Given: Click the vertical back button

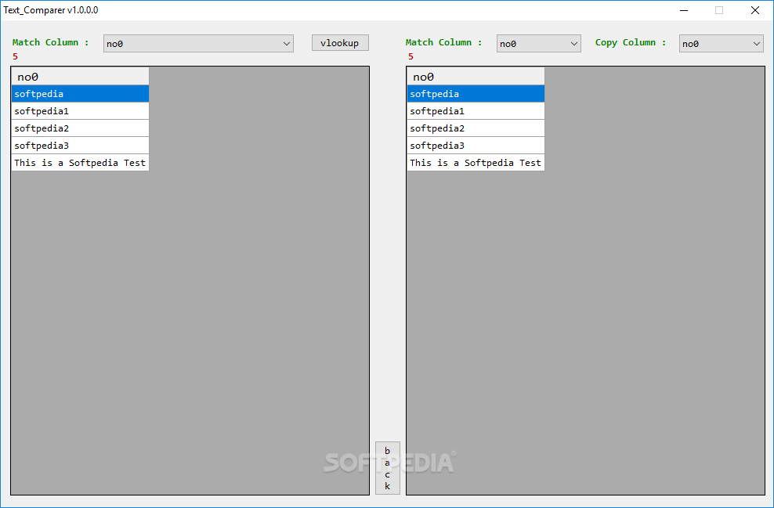Looking at the screenshot, I should click(388, 468).
